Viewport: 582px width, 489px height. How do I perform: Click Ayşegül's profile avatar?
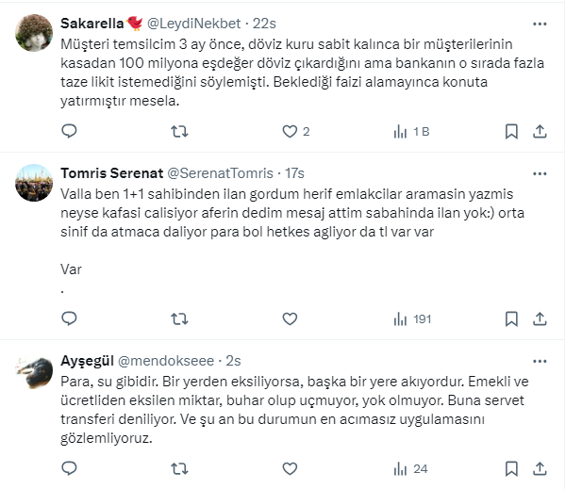click(35, 372)
